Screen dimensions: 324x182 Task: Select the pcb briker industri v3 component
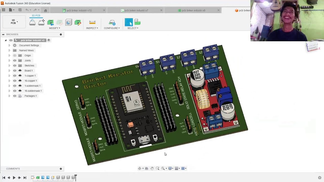pos(32,40)
